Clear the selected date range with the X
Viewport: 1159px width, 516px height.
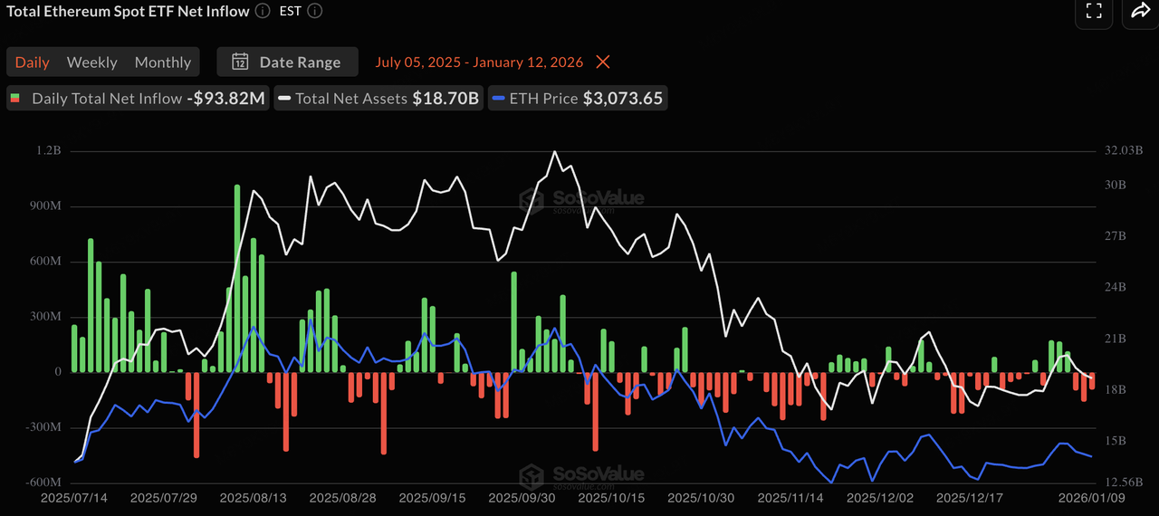point(603,62)
